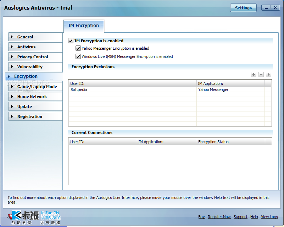Open the Register Now link
Viewport: 284px width, 227px height.
(x=219, y=217)
